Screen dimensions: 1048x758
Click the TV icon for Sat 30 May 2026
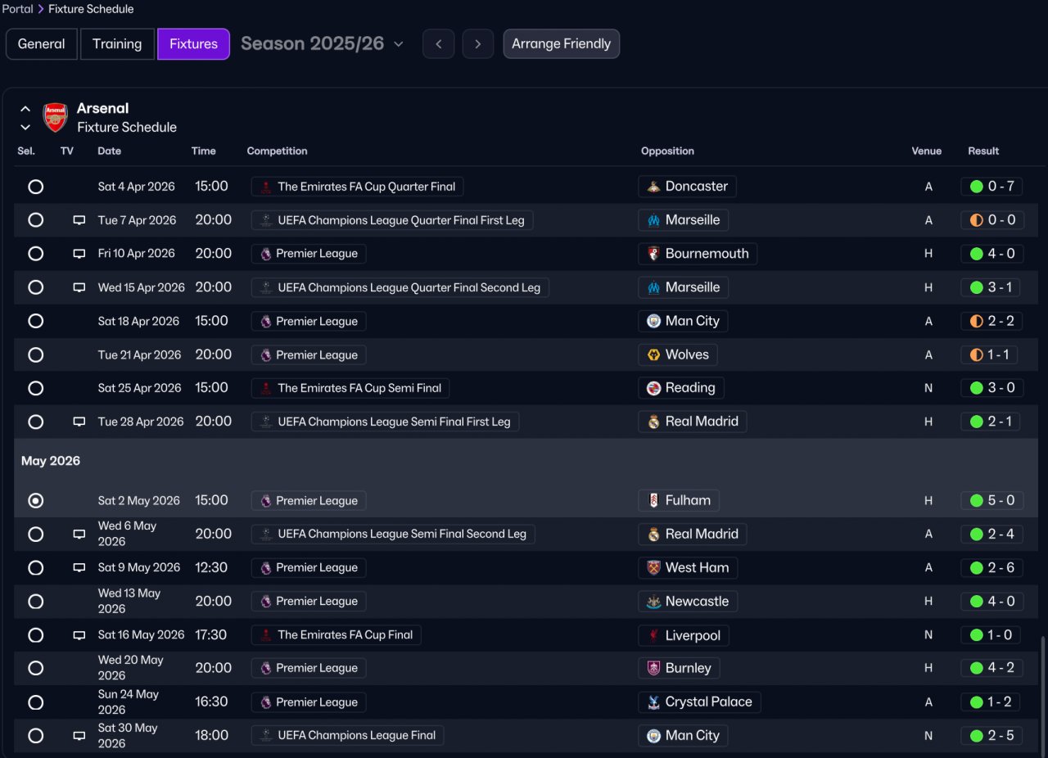pyautogui.click(x=79, y=735)
